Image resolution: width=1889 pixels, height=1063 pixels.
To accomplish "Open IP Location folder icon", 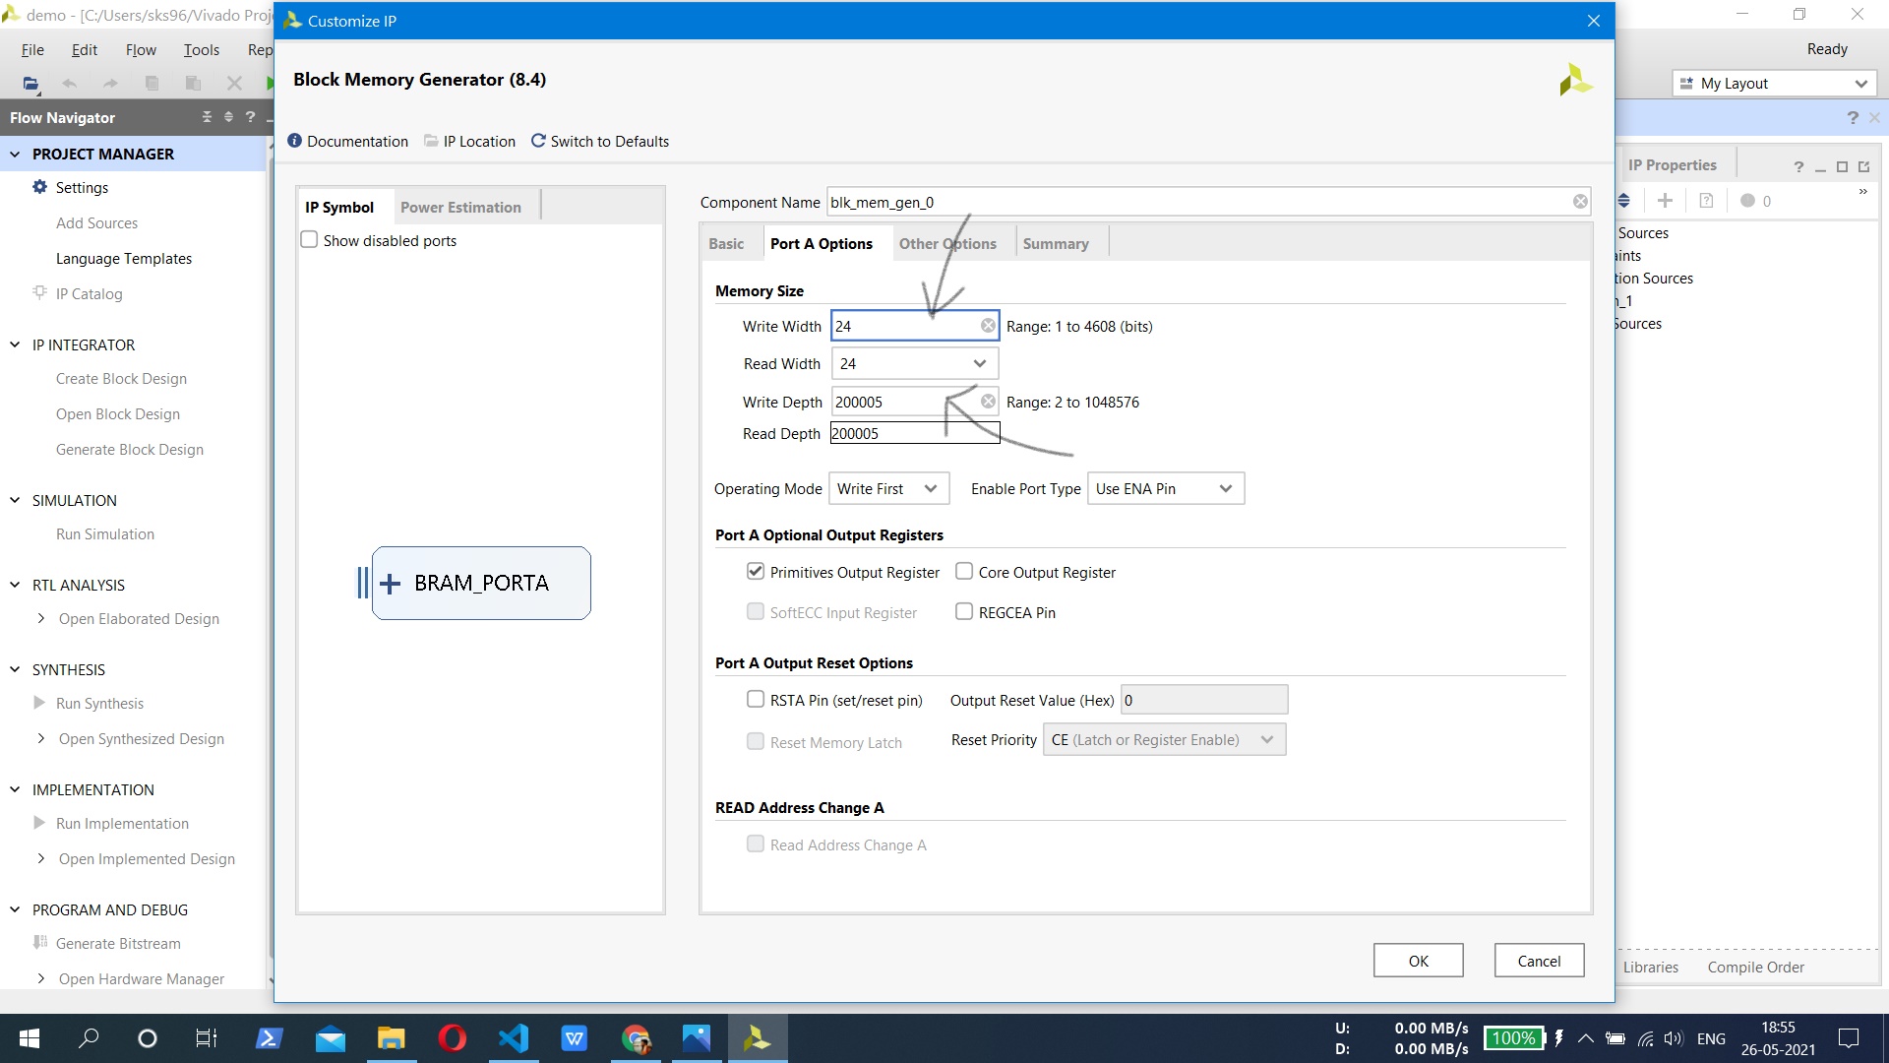I will (x=431, y=141).
